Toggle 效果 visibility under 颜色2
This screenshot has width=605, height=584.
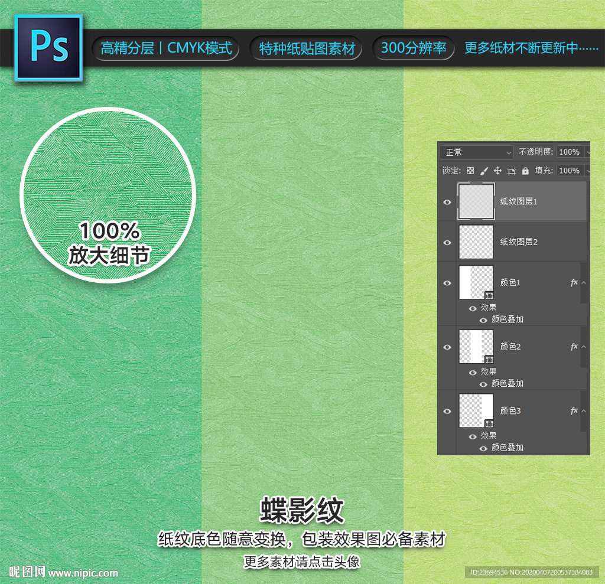473,372
